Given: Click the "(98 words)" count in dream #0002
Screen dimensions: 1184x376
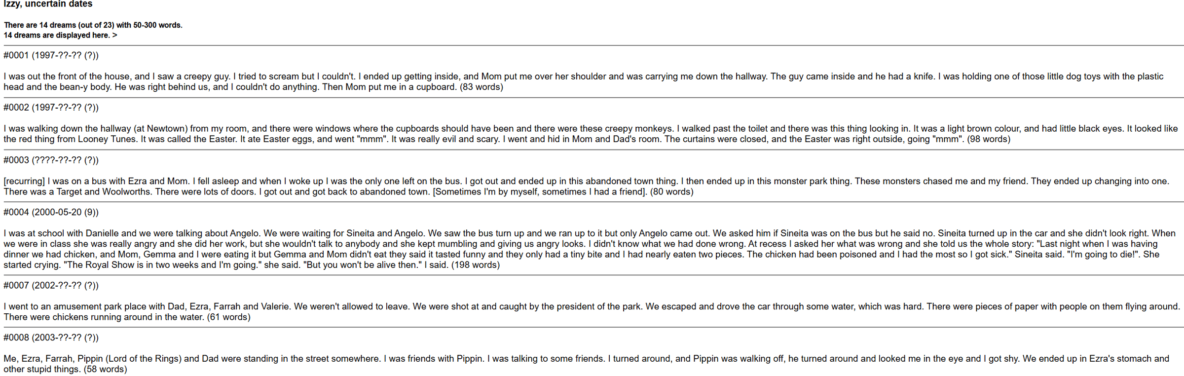Looking at the screenshot, I should 989,140.
